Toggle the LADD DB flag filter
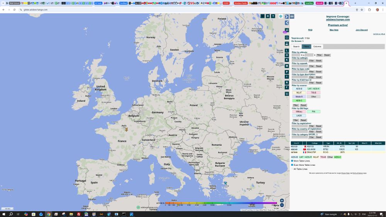The image size is (386, 217). [299, 116]
